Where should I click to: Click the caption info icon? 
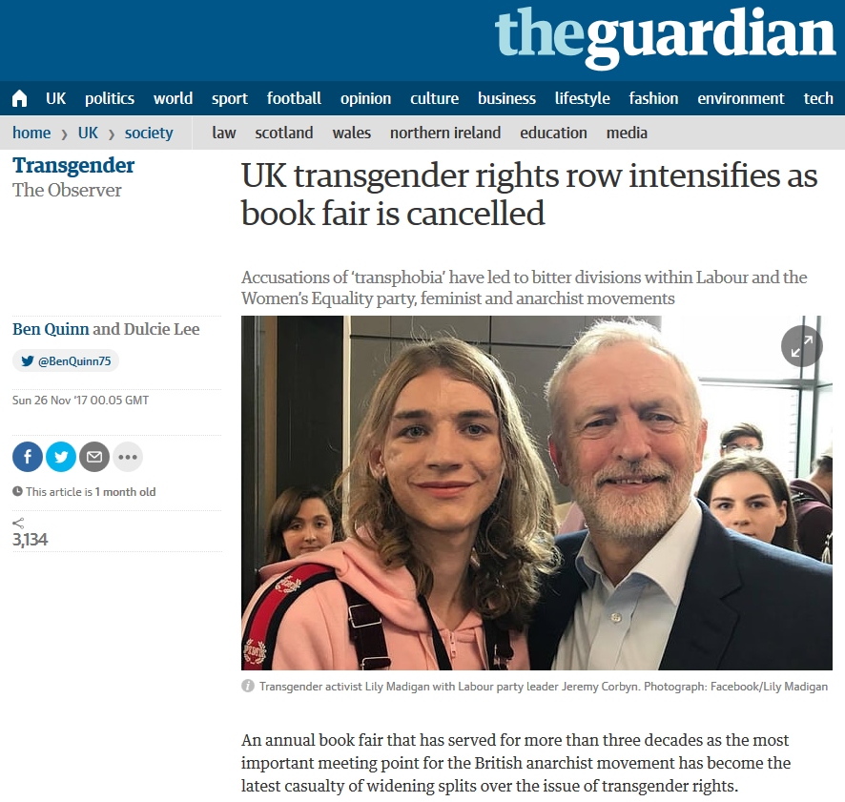(248, 686)
